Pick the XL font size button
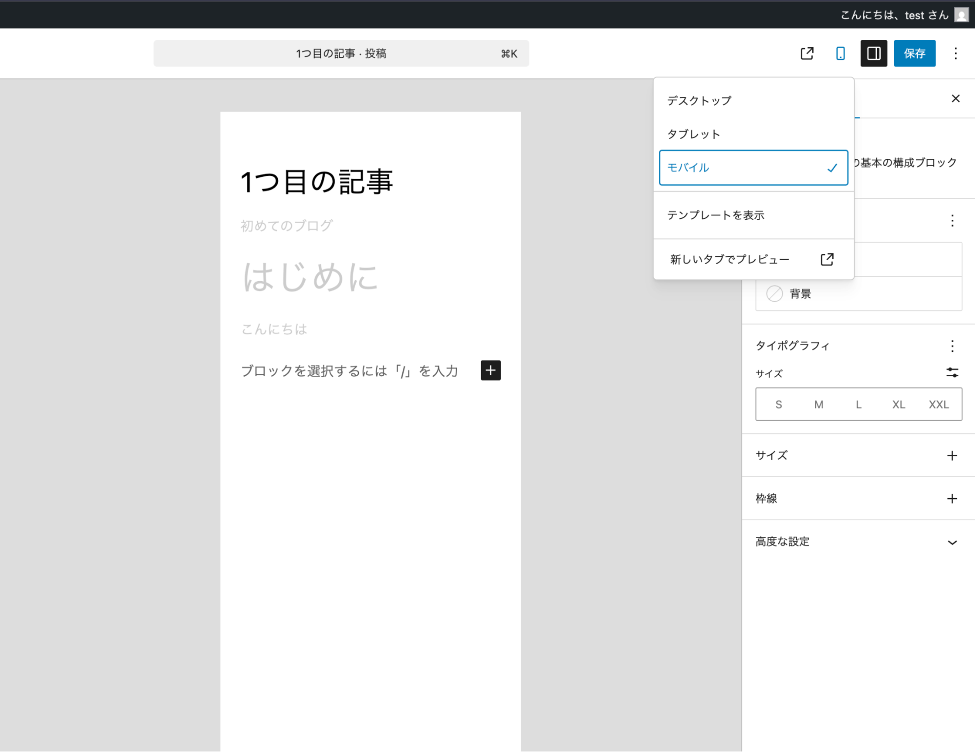975x752 pixels. [898, 405]
